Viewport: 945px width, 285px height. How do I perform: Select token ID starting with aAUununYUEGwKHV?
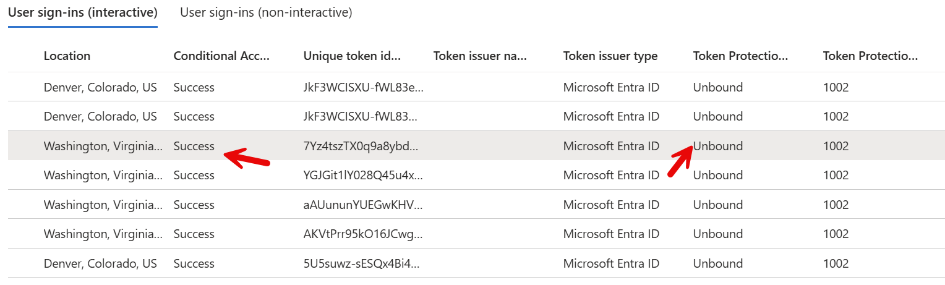[x=363, y=205]
